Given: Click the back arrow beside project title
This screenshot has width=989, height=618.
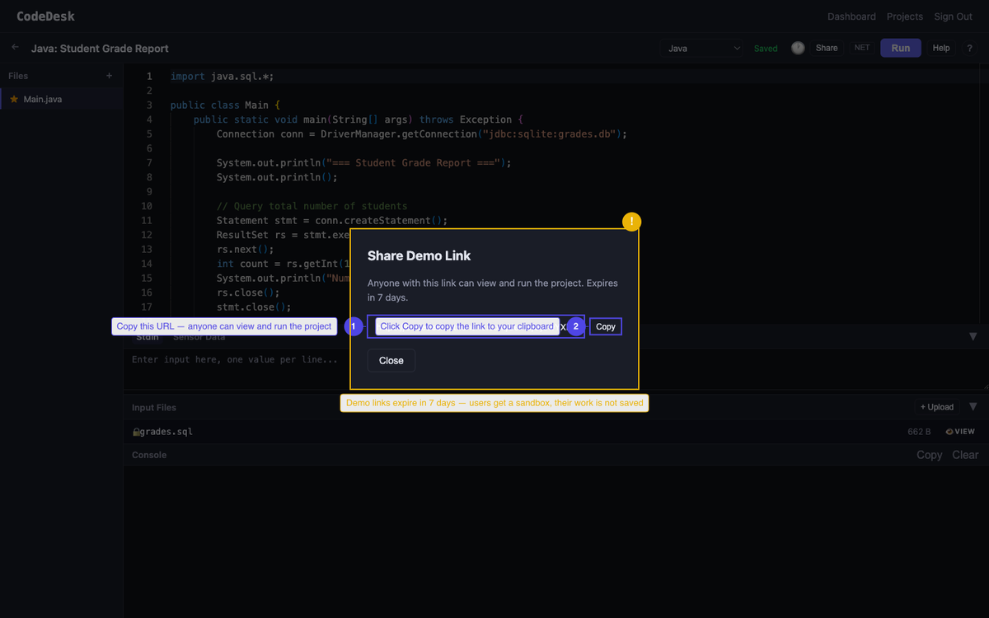Looking at the screenshot, I should 15,48.
